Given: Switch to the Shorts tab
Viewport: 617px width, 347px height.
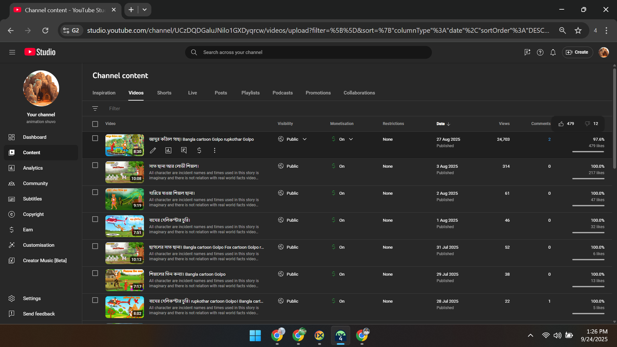Looking at the screenshot, I should pos(164,93).
